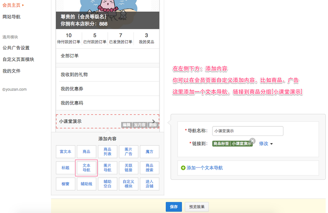The height and width of the screenshot is (213, 328).
Task: Click the green plus add-navigation icon
Action: pos(183,168)
